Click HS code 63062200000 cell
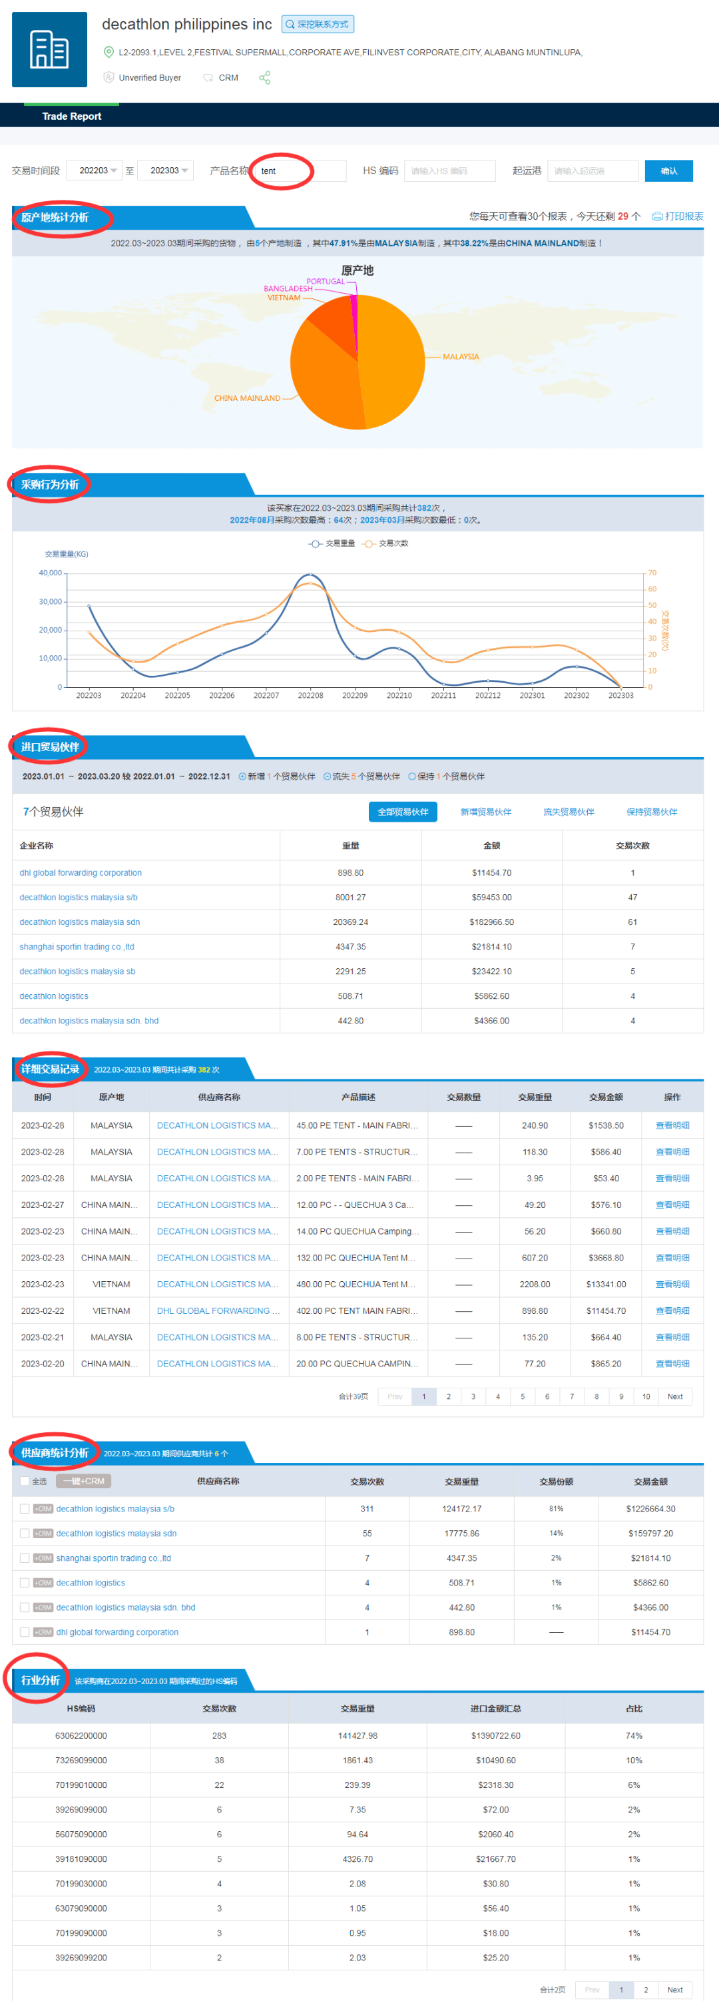719x2001 pixels. pyautogui.click(x=81, y=1736)
